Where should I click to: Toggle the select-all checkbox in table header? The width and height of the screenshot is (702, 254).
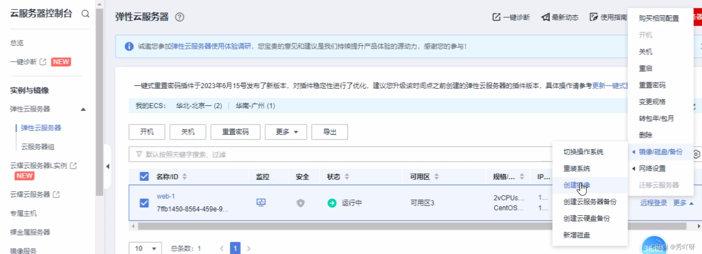[144, 177]
